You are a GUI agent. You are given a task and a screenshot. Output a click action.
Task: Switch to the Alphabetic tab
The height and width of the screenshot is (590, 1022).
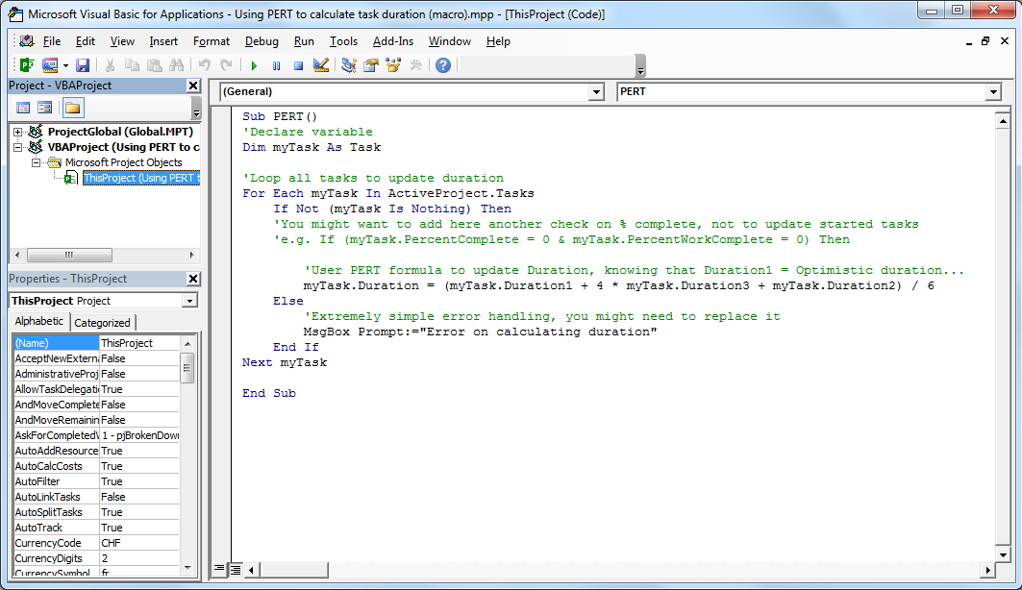[39, 321]
